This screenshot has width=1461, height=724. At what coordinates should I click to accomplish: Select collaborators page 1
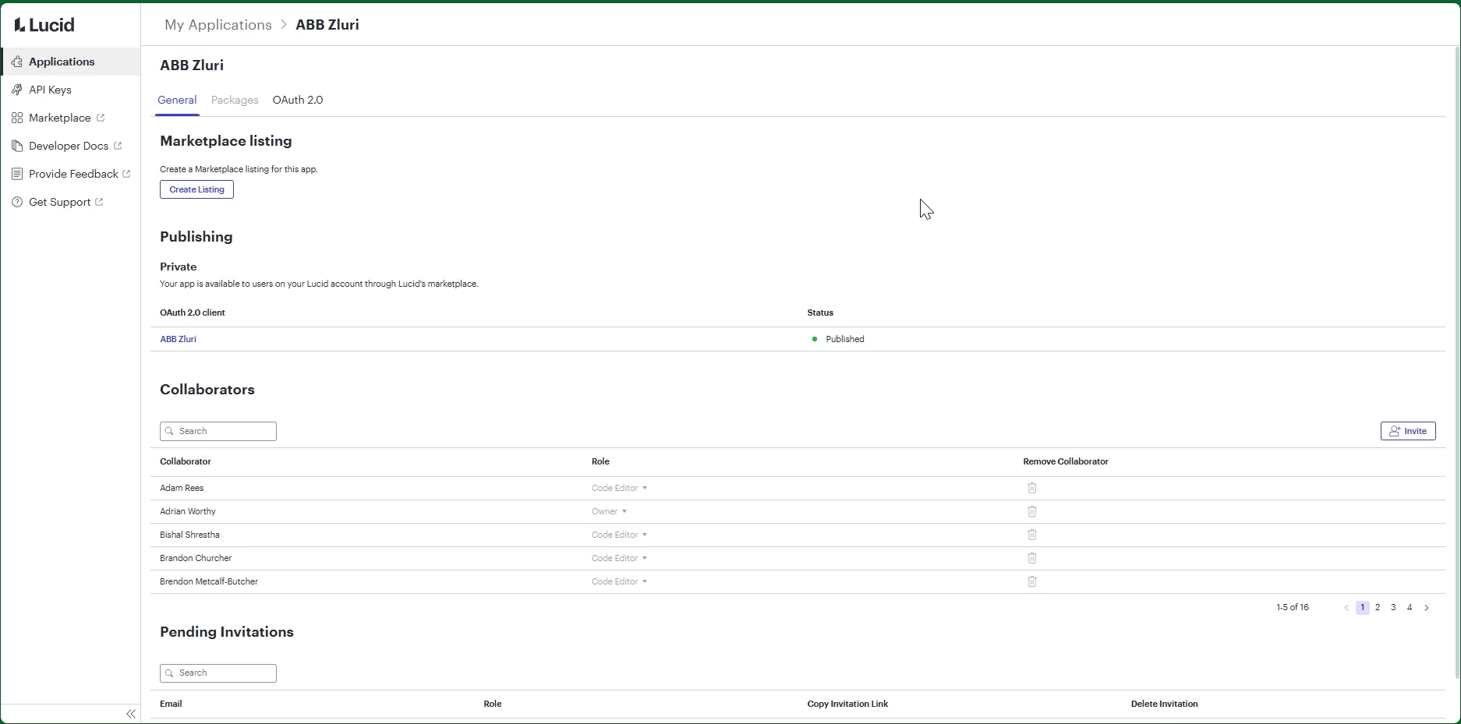pyautogui.click(x=1363, y=608)
